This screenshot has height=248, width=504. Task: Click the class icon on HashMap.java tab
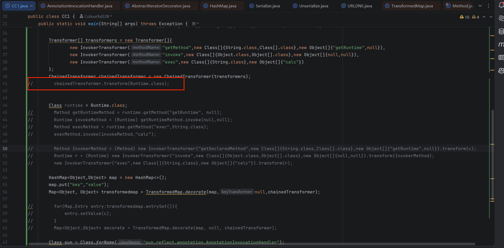(x=205, y=6)
